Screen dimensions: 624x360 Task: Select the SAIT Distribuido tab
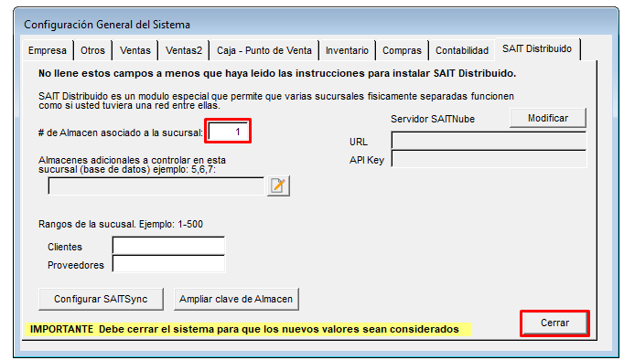537,48
